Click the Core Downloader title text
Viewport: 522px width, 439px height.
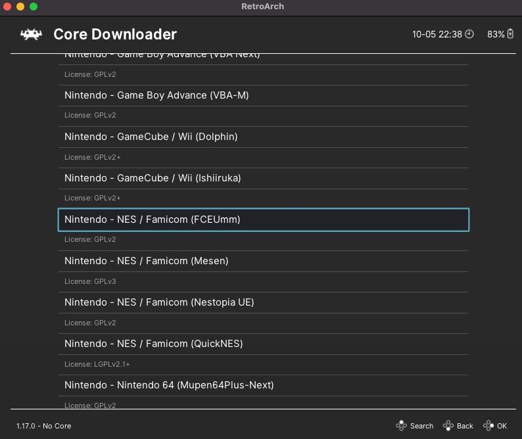(x=115, y=34)
